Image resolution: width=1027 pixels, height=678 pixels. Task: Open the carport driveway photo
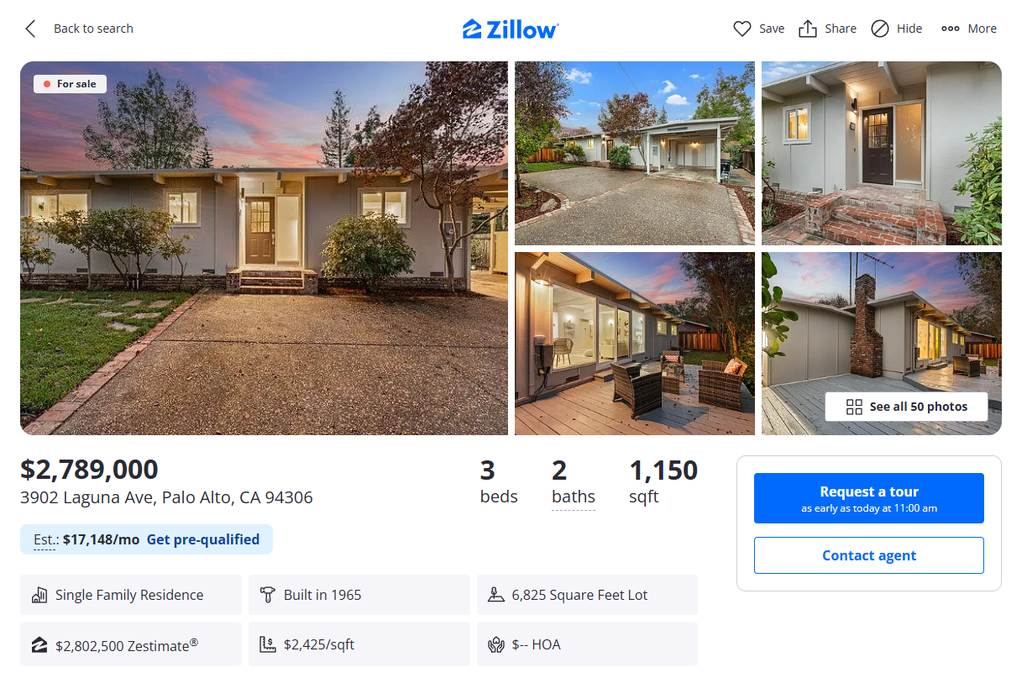pyautogui.click(x=635, y=153)
